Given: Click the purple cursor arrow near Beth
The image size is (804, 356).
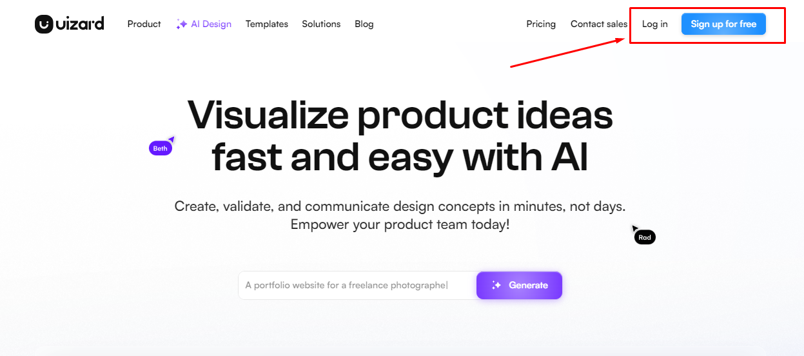Looking at the screenshot, I should pyautogui.click(x=172, y=139).
